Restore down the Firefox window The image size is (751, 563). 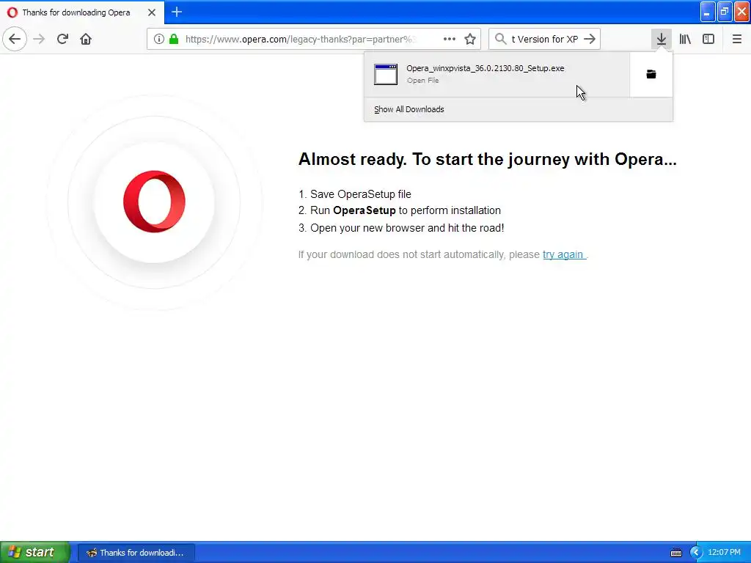point(724,12)
